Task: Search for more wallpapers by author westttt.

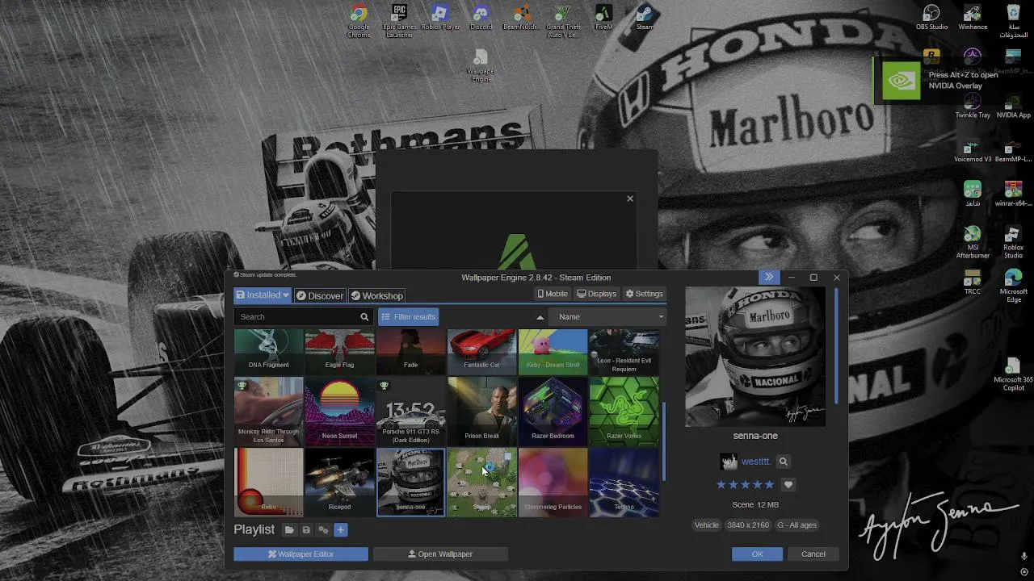Action: (x=783, y=462)
